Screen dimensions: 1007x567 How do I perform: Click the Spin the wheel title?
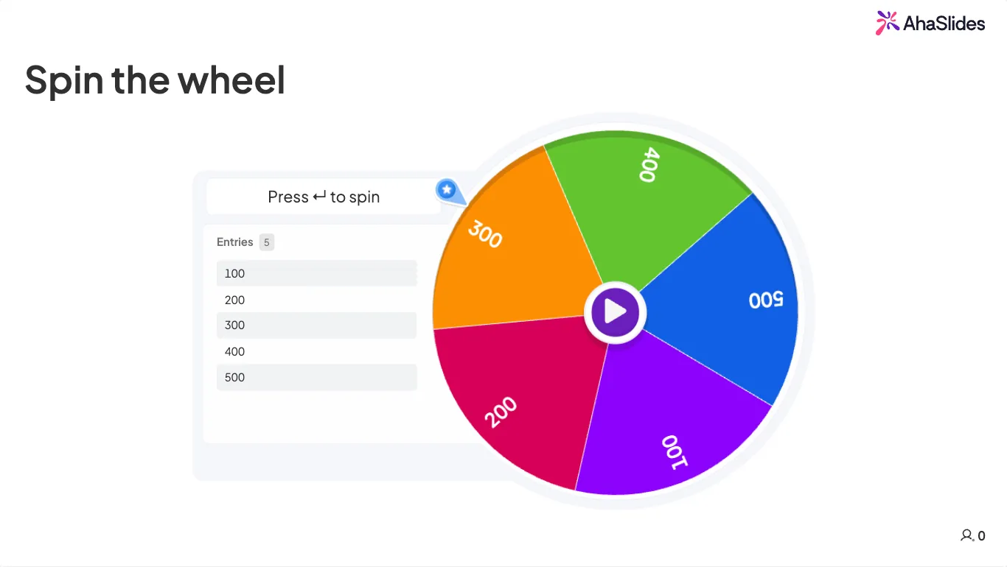(x=155, y=80)
